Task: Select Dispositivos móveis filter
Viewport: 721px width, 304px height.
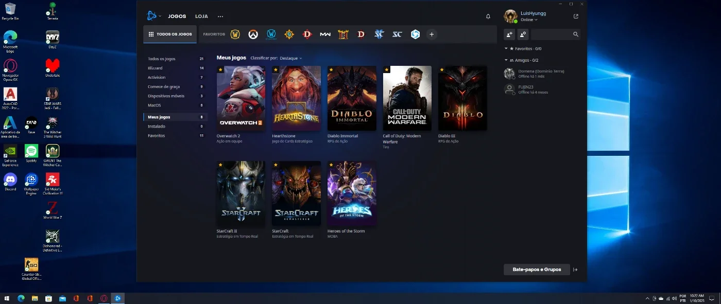Action: [175, 96]
